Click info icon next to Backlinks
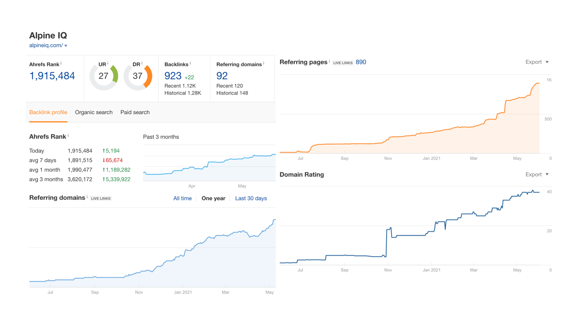Viewport: 570px width, 318px height. coord(190,63)
